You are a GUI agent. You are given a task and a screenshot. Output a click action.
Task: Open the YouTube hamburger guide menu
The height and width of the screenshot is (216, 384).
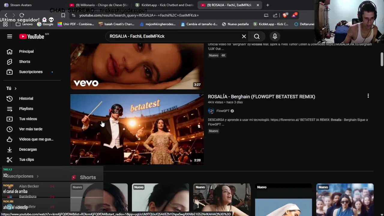pyautogui.click(x=10, y=36)
